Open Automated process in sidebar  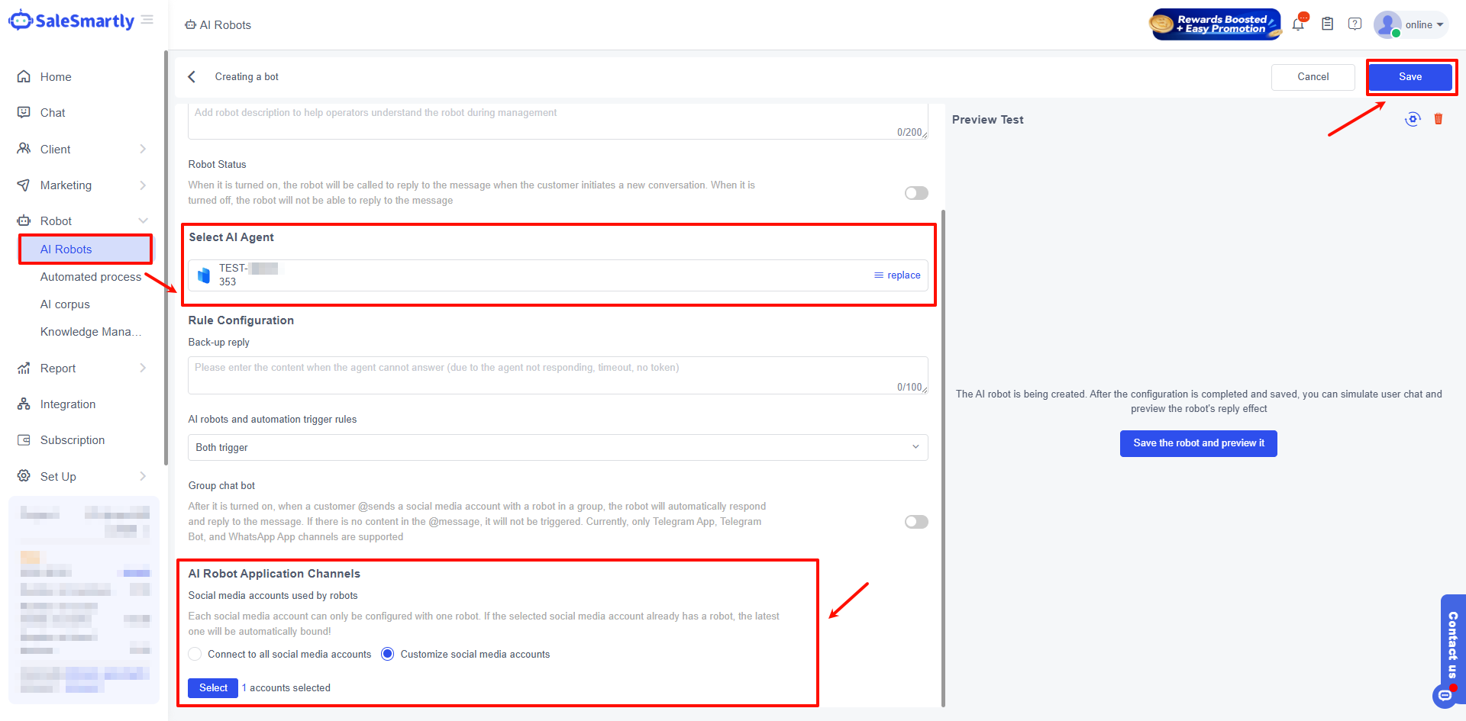(x=90, y=277)
